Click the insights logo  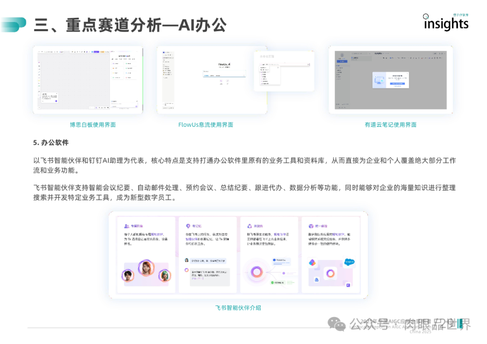(x=446, y=23)
